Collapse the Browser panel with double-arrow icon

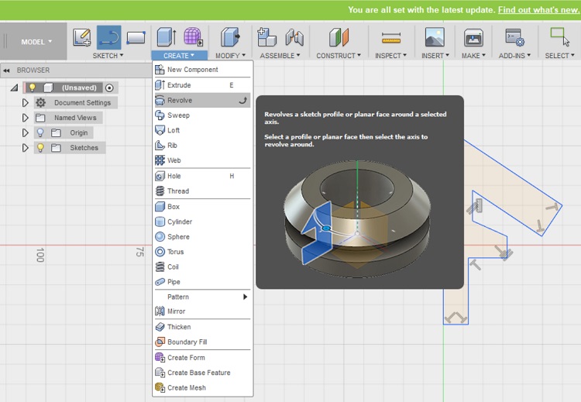point(6,70)
